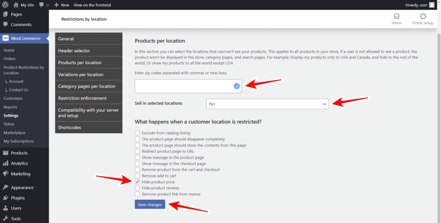Click into the zip codes text area
The image size is (441, 223).
click(188, 86)
